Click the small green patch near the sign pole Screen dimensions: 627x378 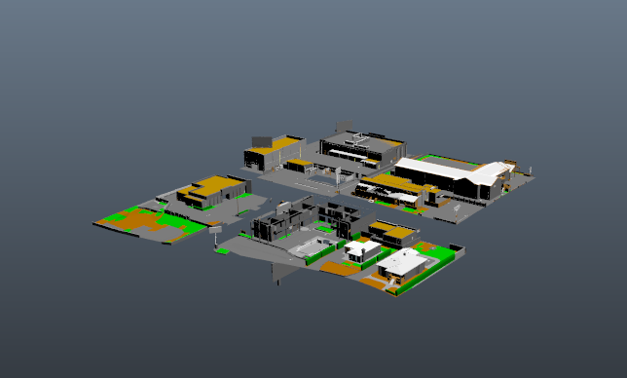(x=222, y=251)
